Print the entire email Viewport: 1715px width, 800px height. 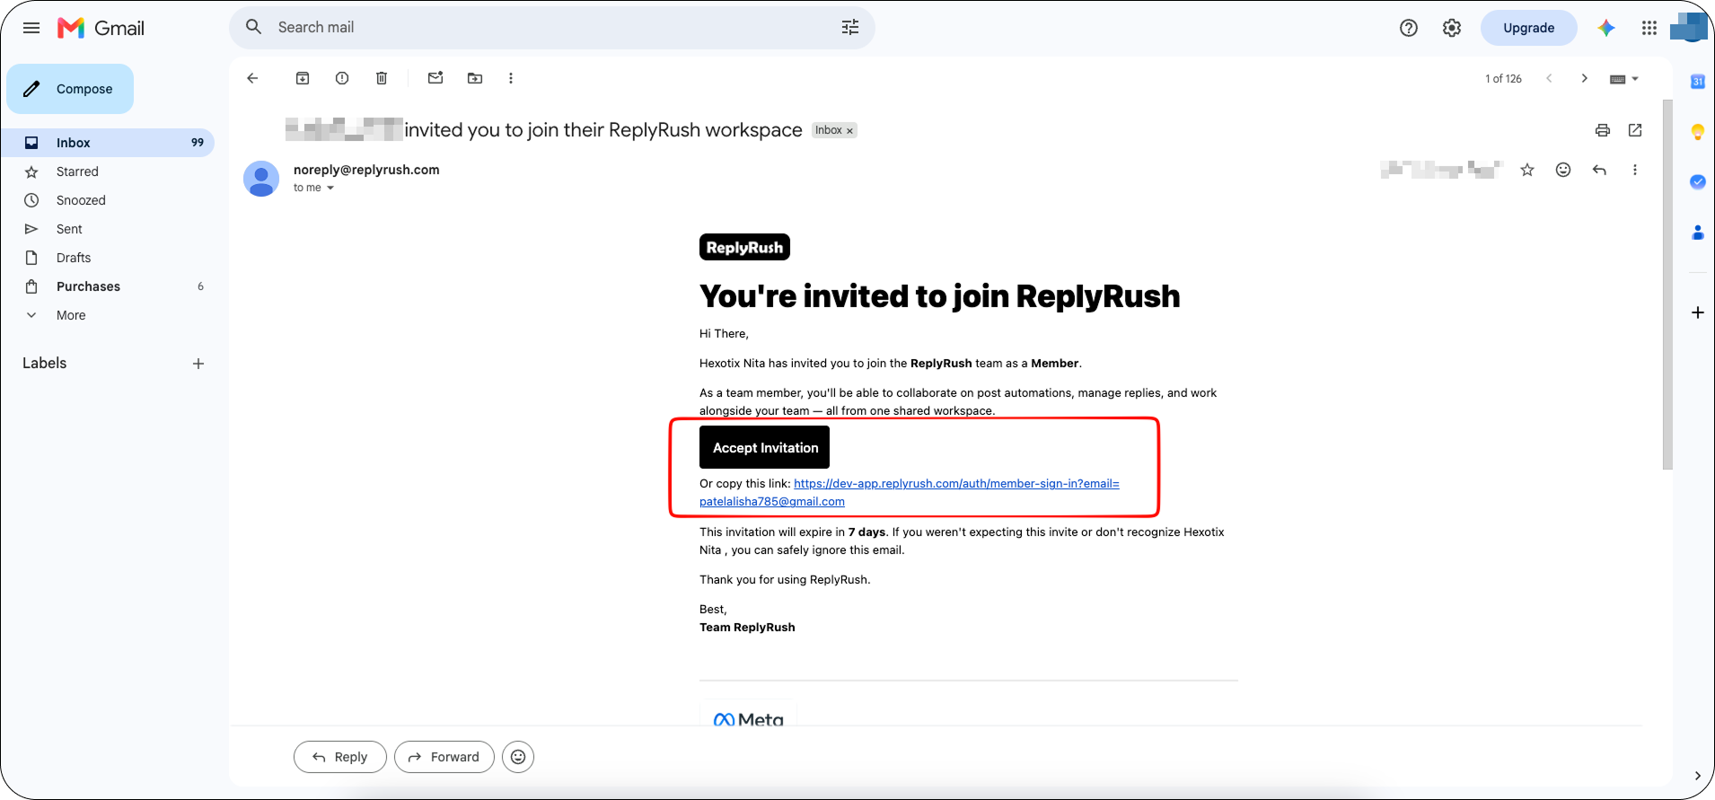pos(1603,130)
